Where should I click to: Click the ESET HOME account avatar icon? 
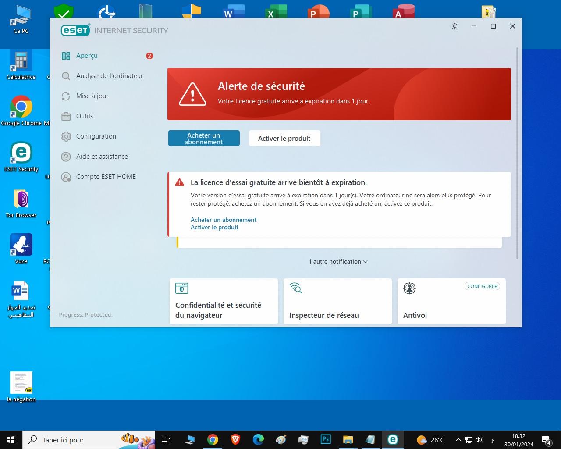[x=66, y=177]
